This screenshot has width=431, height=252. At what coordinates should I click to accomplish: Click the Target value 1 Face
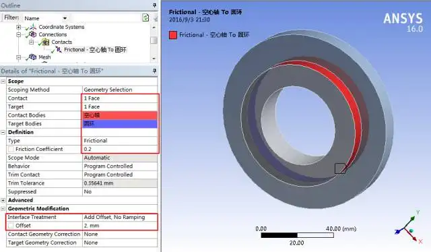(x=120, y=106)
